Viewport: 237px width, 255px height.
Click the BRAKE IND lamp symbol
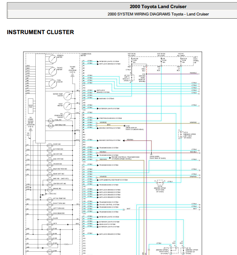(x=50, y=190)
